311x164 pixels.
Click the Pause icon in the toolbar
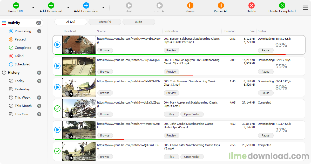[190, 5]
